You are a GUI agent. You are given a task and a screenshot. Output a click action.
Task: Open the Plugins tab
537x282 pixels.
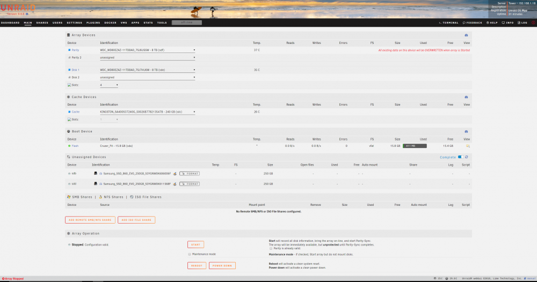click(x=93, y=23)
